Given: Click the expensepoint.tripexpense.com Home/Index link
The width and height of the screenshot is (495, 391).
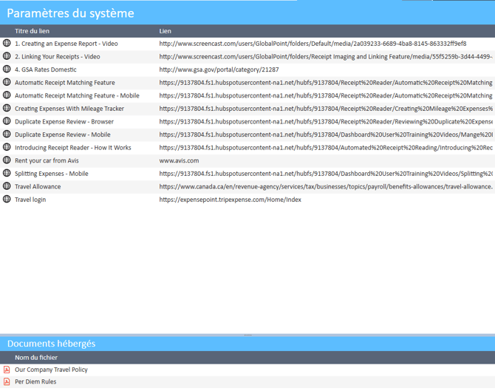Looking at the screenshot, I should [x=230, y=200].
